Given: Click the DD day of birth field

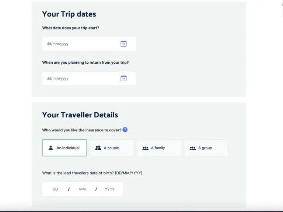Looking at the screenshot, I should click(55, 189).
